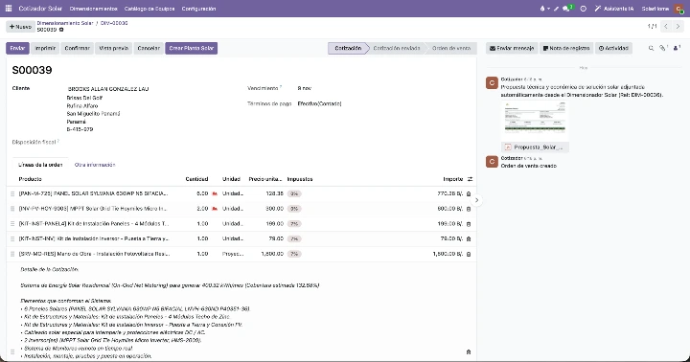The height and width of the screenshot is (362, 690).
Task: Click the gear icon beside S00039
Action: click(x=61, y=30)
